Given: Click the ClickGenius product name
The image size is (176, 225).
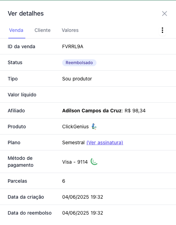Looking at the screenshot, I should coord(75,127).
